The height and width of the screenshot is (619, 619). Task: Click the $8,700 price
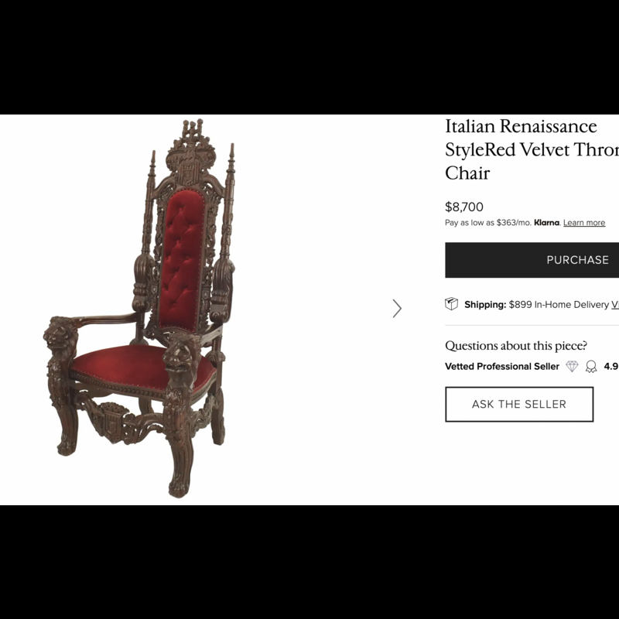463,207
